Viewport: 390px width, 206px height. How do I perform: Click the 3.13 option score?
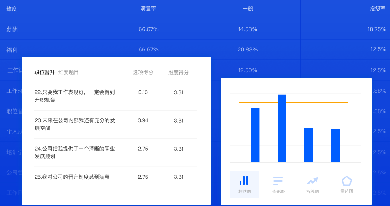click(x=143, y=92)
